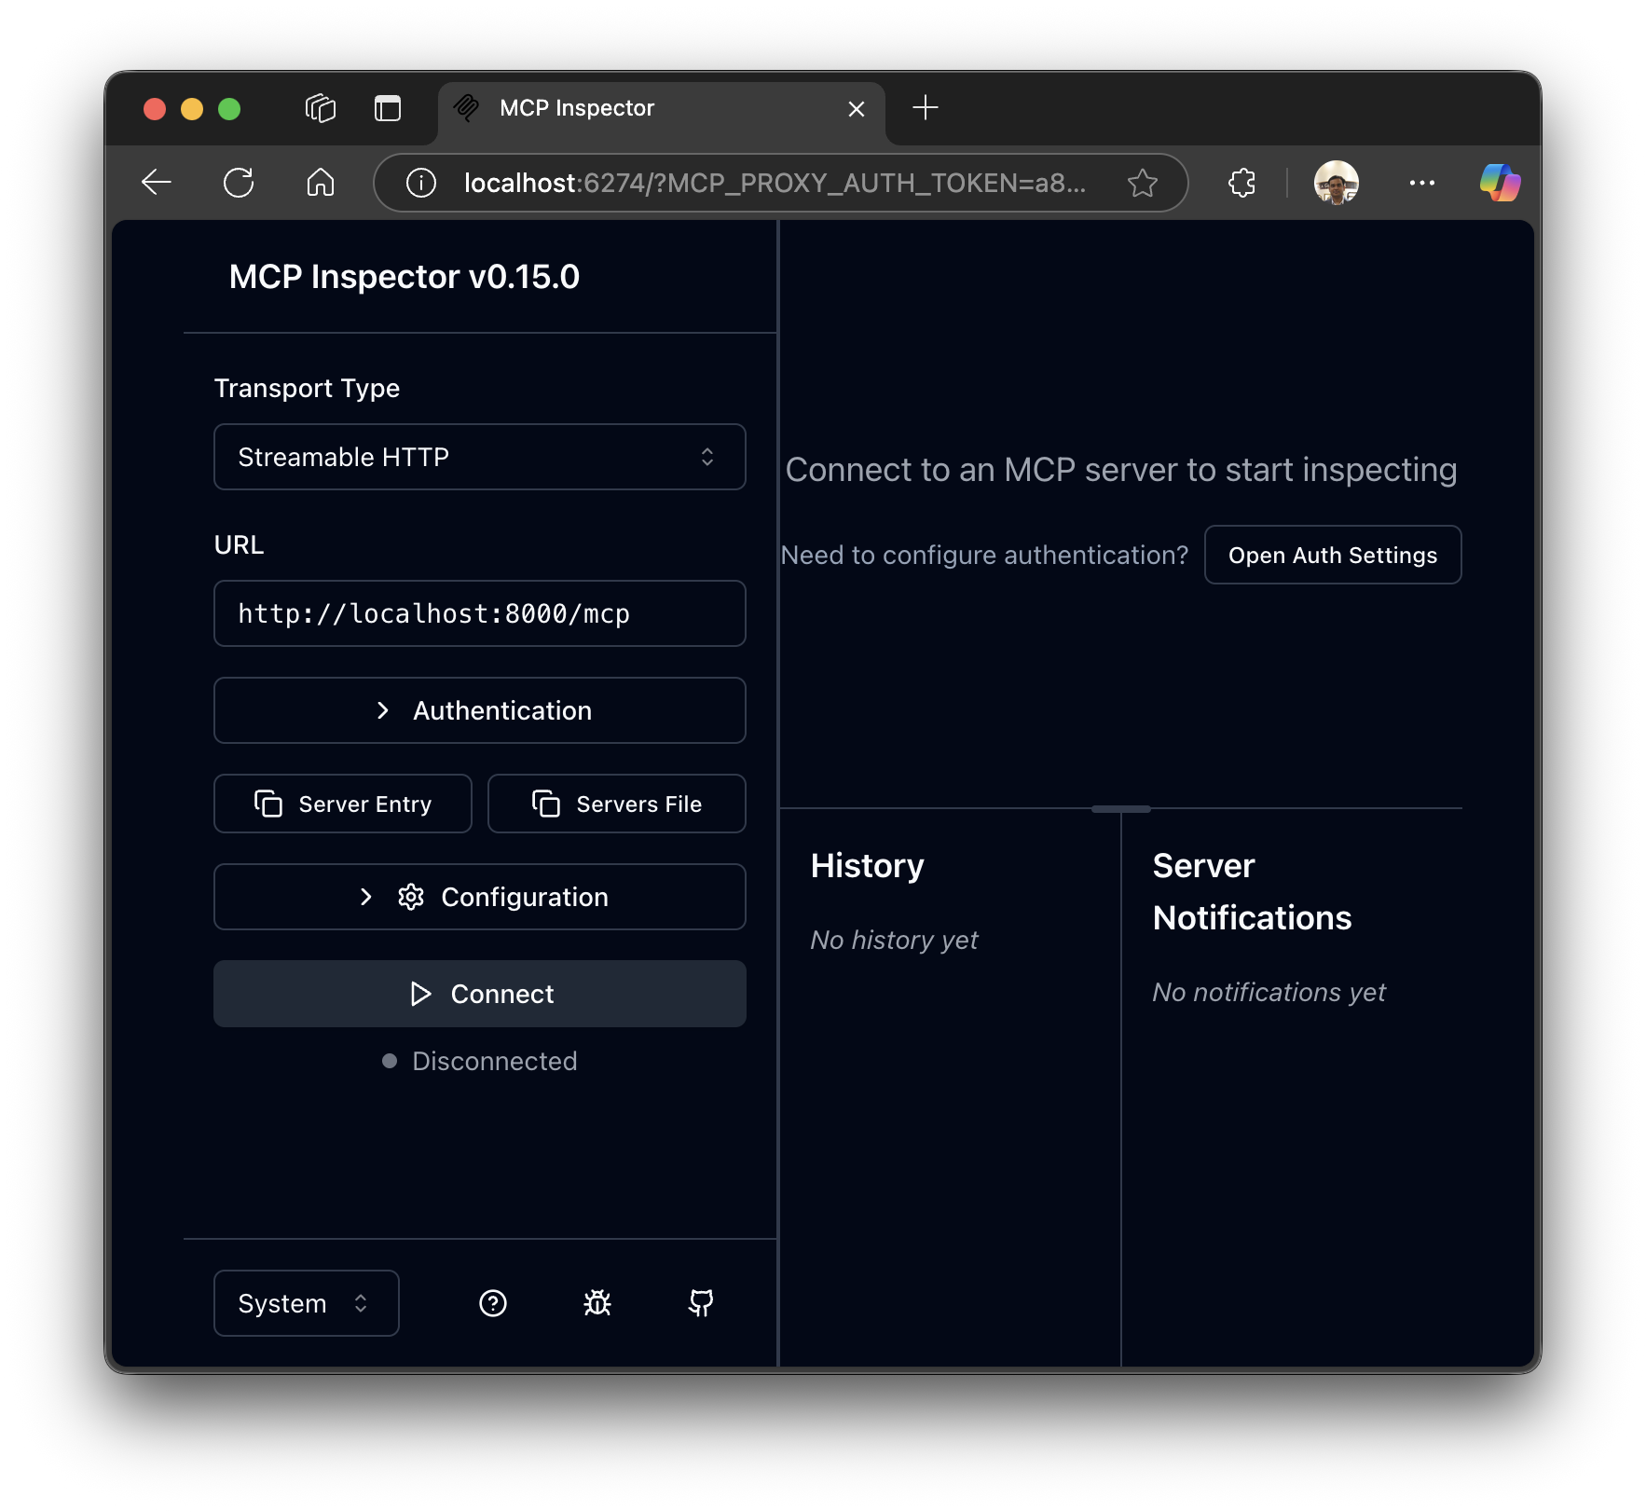View site information icon in address bar
Screen dimensions: 1646x1512
tap(420, 183)
